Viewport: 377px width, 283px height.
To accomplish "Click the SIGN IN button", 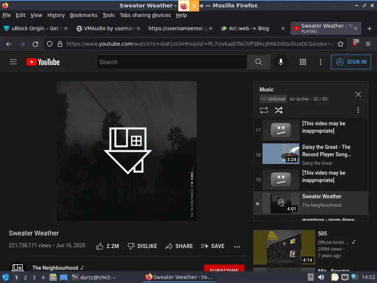I will (x=351, y=62).
